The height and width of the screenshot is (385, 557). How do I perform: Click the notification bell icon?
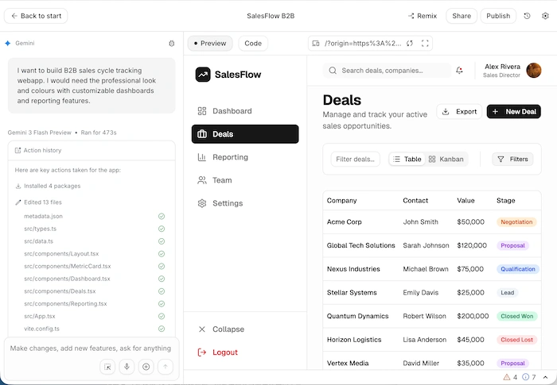[459, 71]
